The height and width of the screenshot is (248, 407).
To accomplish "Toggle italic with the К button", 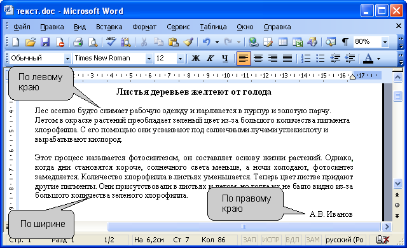I will tap(210, 59).
